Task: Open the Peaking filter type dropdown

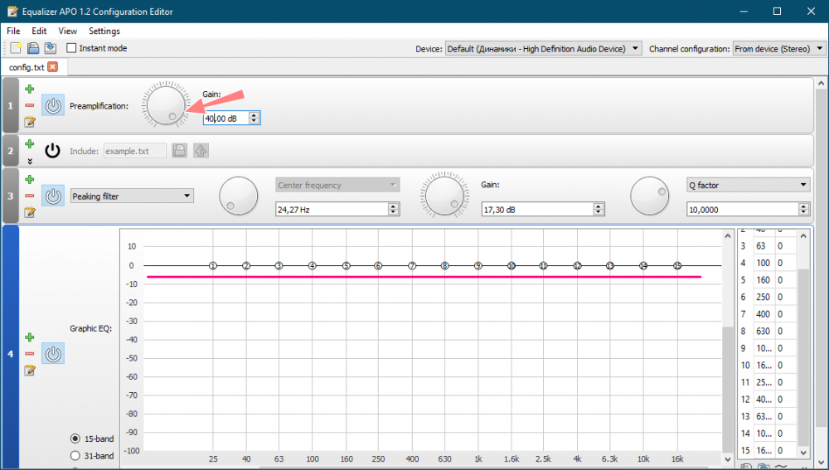Action: tap(132, 196)
